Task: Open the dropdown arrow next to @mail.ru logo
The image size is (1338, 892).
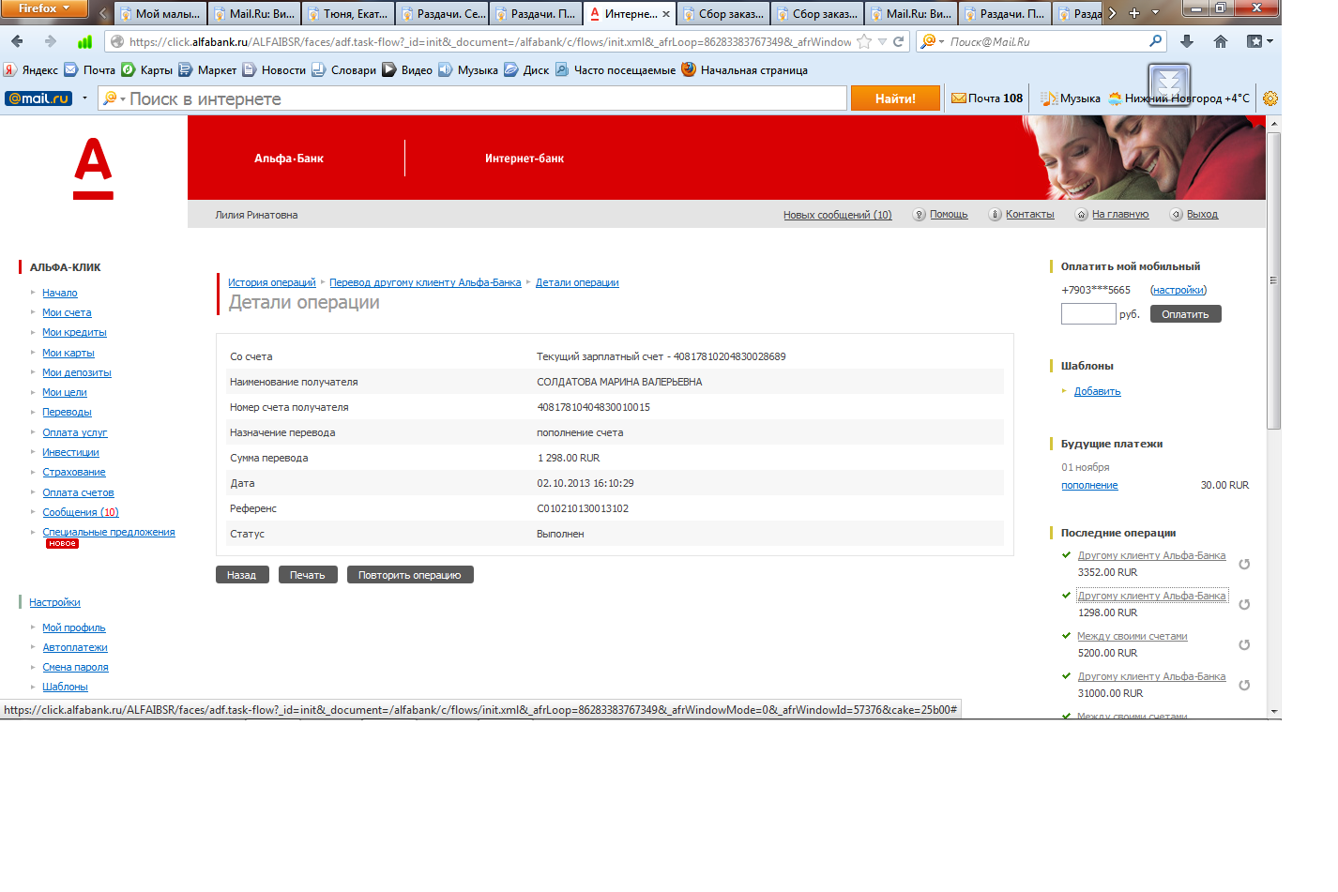Action: point(84,98)
